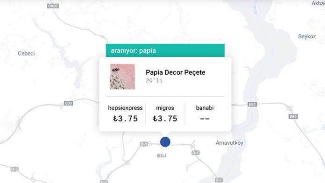Screen dimensions: 325x183
Task: Select the banabi price column
Action: (x=205, y=114)
